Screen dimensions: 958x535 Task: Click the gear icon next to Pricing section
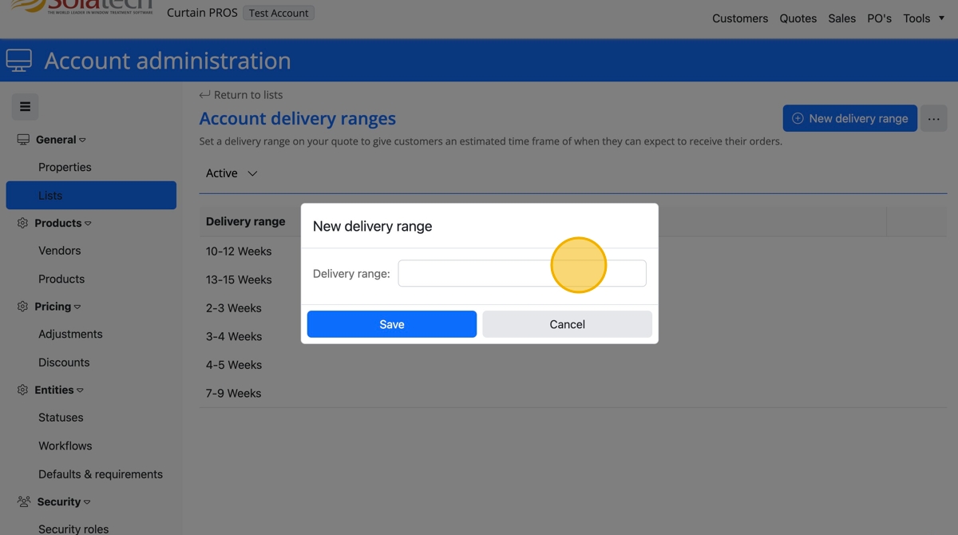(22, 307)
